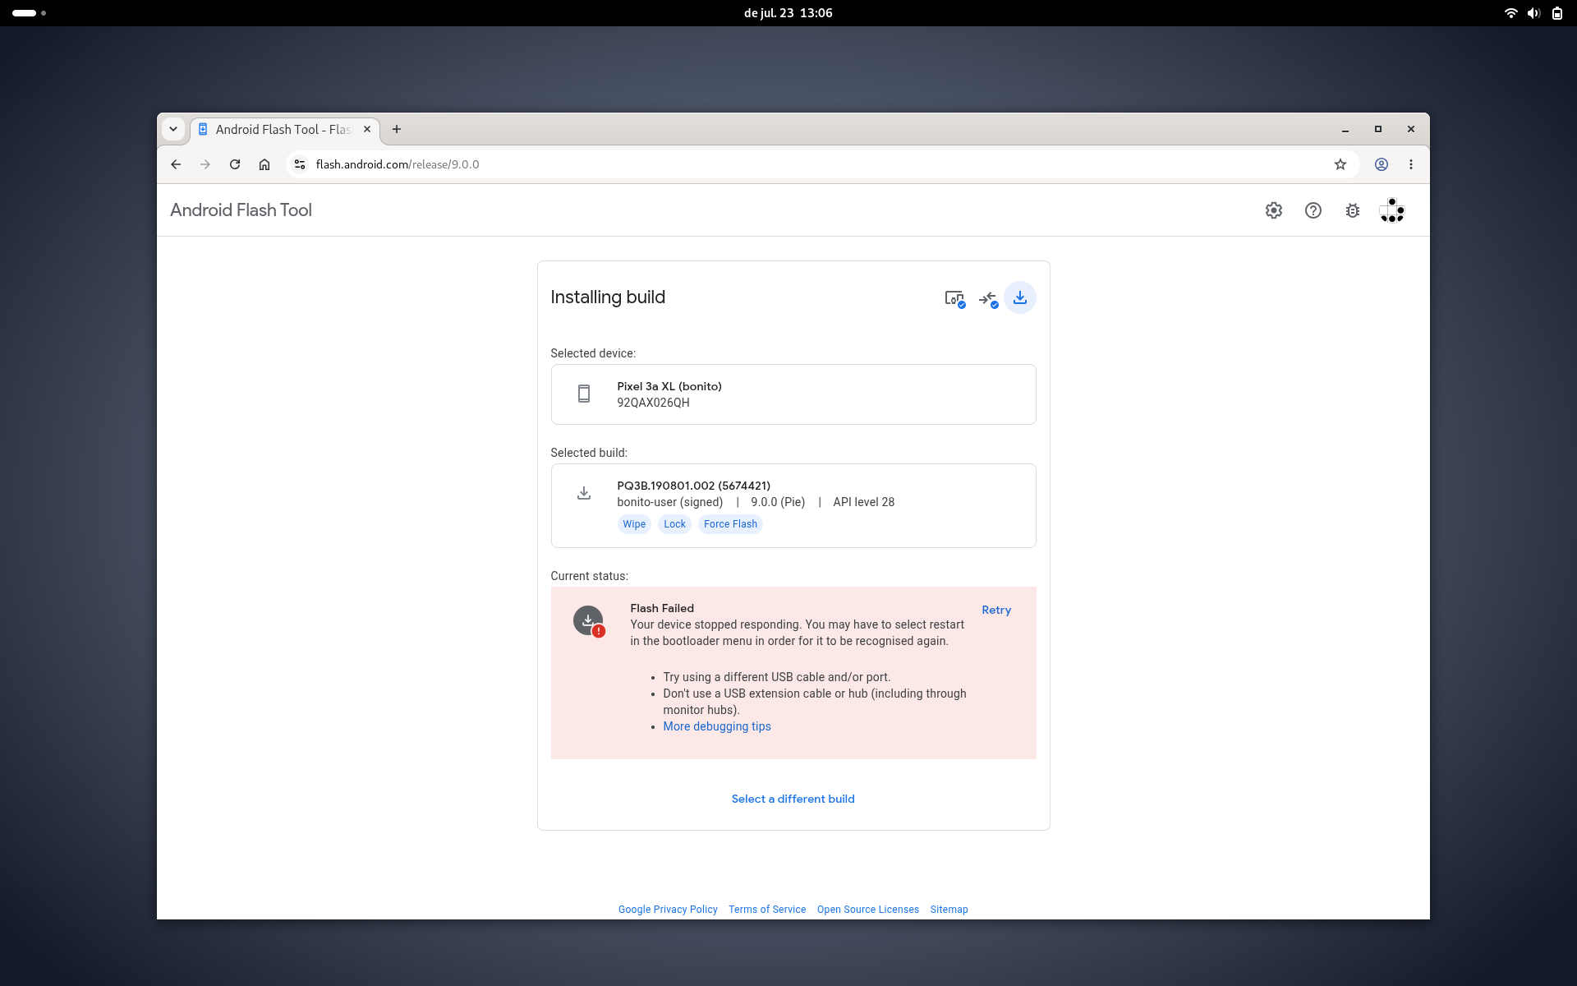Click the Force Flash option chip
Screen dimensions: 1577x986
(x=730, y=524)
